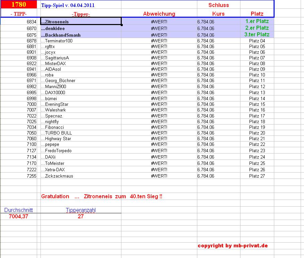Click the ...DAXii cell
This screenshot has height=258, width=304.
click(81, 157)
